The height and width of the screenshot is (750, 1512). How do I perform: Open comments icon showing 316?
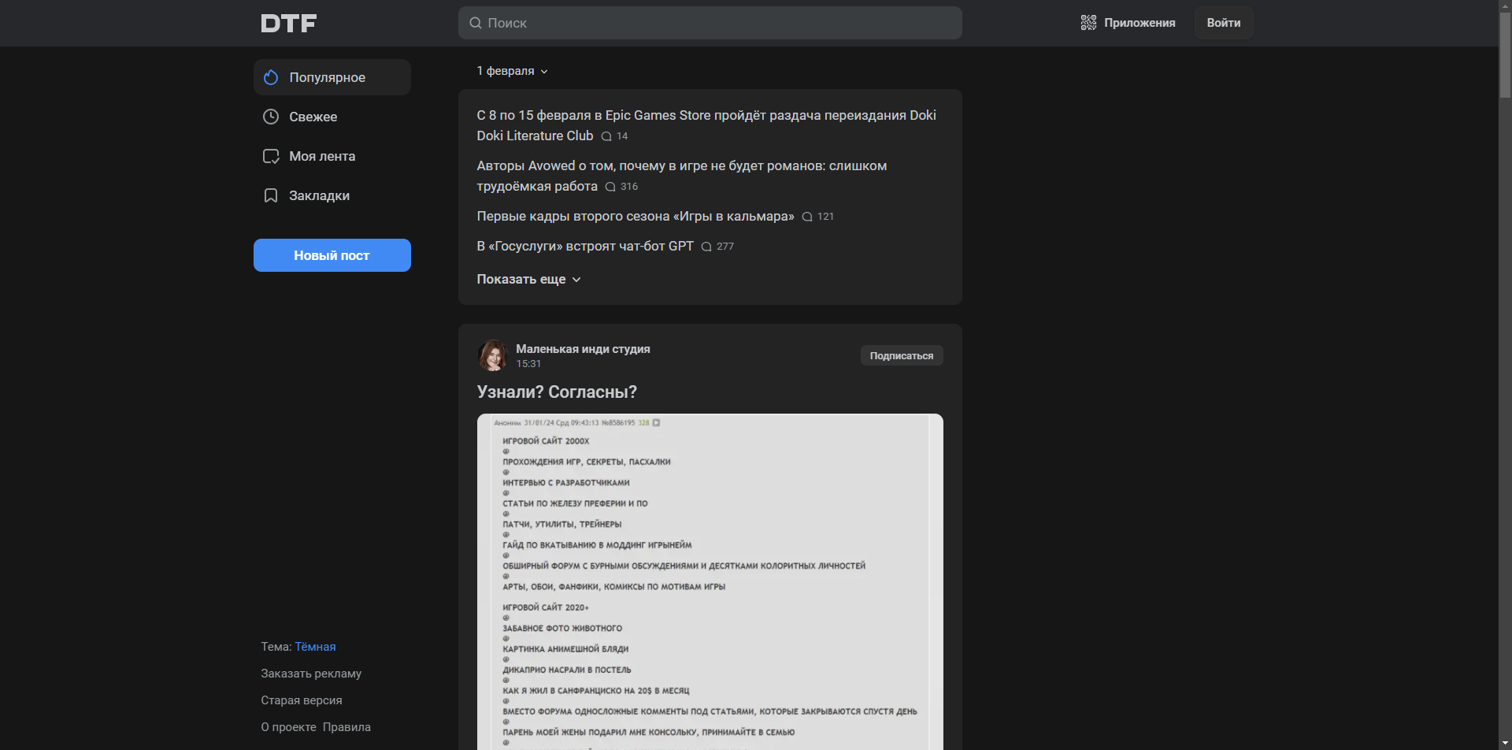pos(610,187)
